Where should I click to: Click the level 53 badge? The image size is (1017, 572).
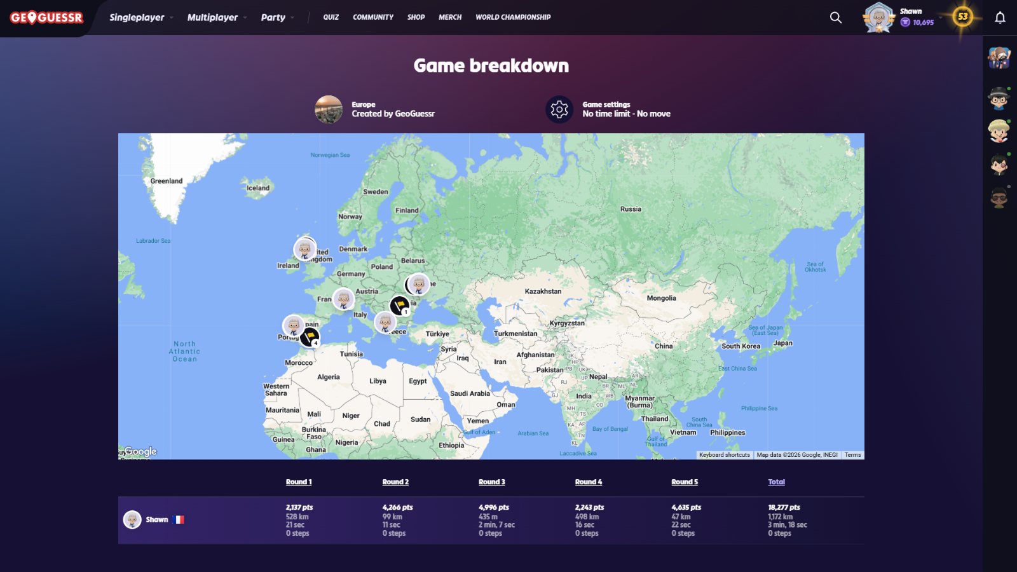point(963,17)
